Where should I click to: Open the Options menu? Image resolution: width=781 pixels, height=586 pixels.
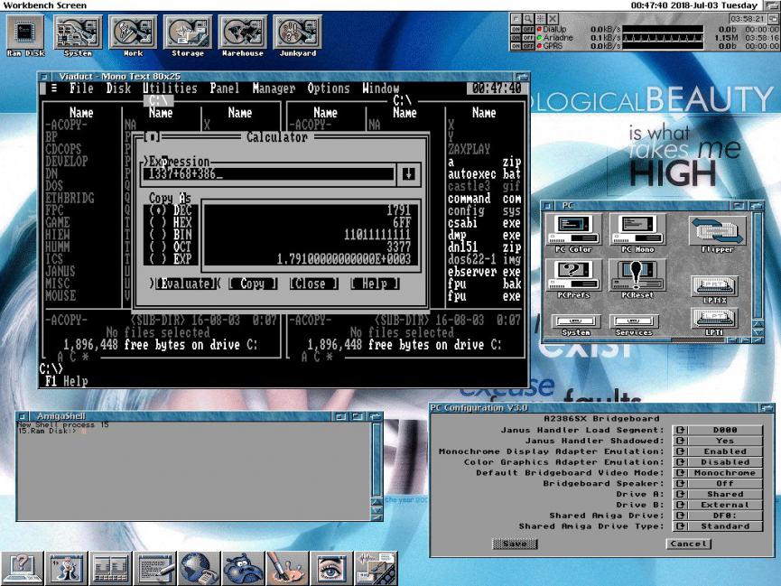coord(328,88)
